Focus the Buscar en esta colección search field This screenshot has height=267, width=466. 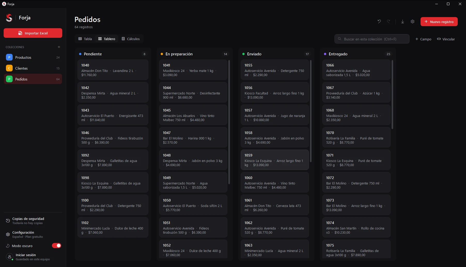click(372, 39)
